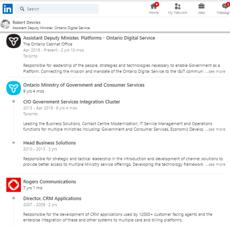The image size is (230, 227).
Task: Open the red Rogers Communications logo
Action: pos(14,185)
